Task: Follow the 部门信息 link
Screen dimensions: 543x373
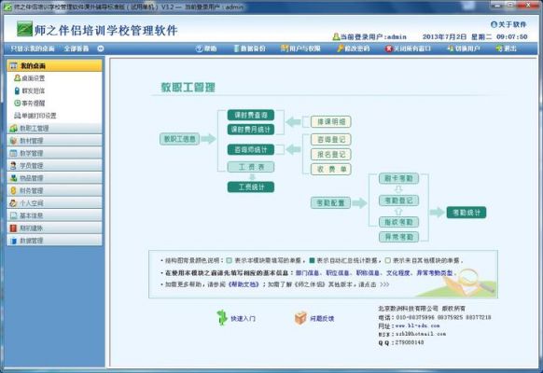Action: pyautogui.click(x=308, y=273)
